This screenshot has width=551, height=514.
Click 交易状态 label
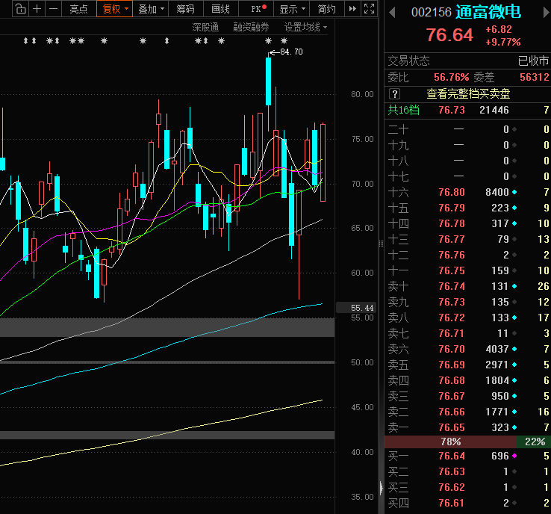pyautogui.click(x=408, y=61)
